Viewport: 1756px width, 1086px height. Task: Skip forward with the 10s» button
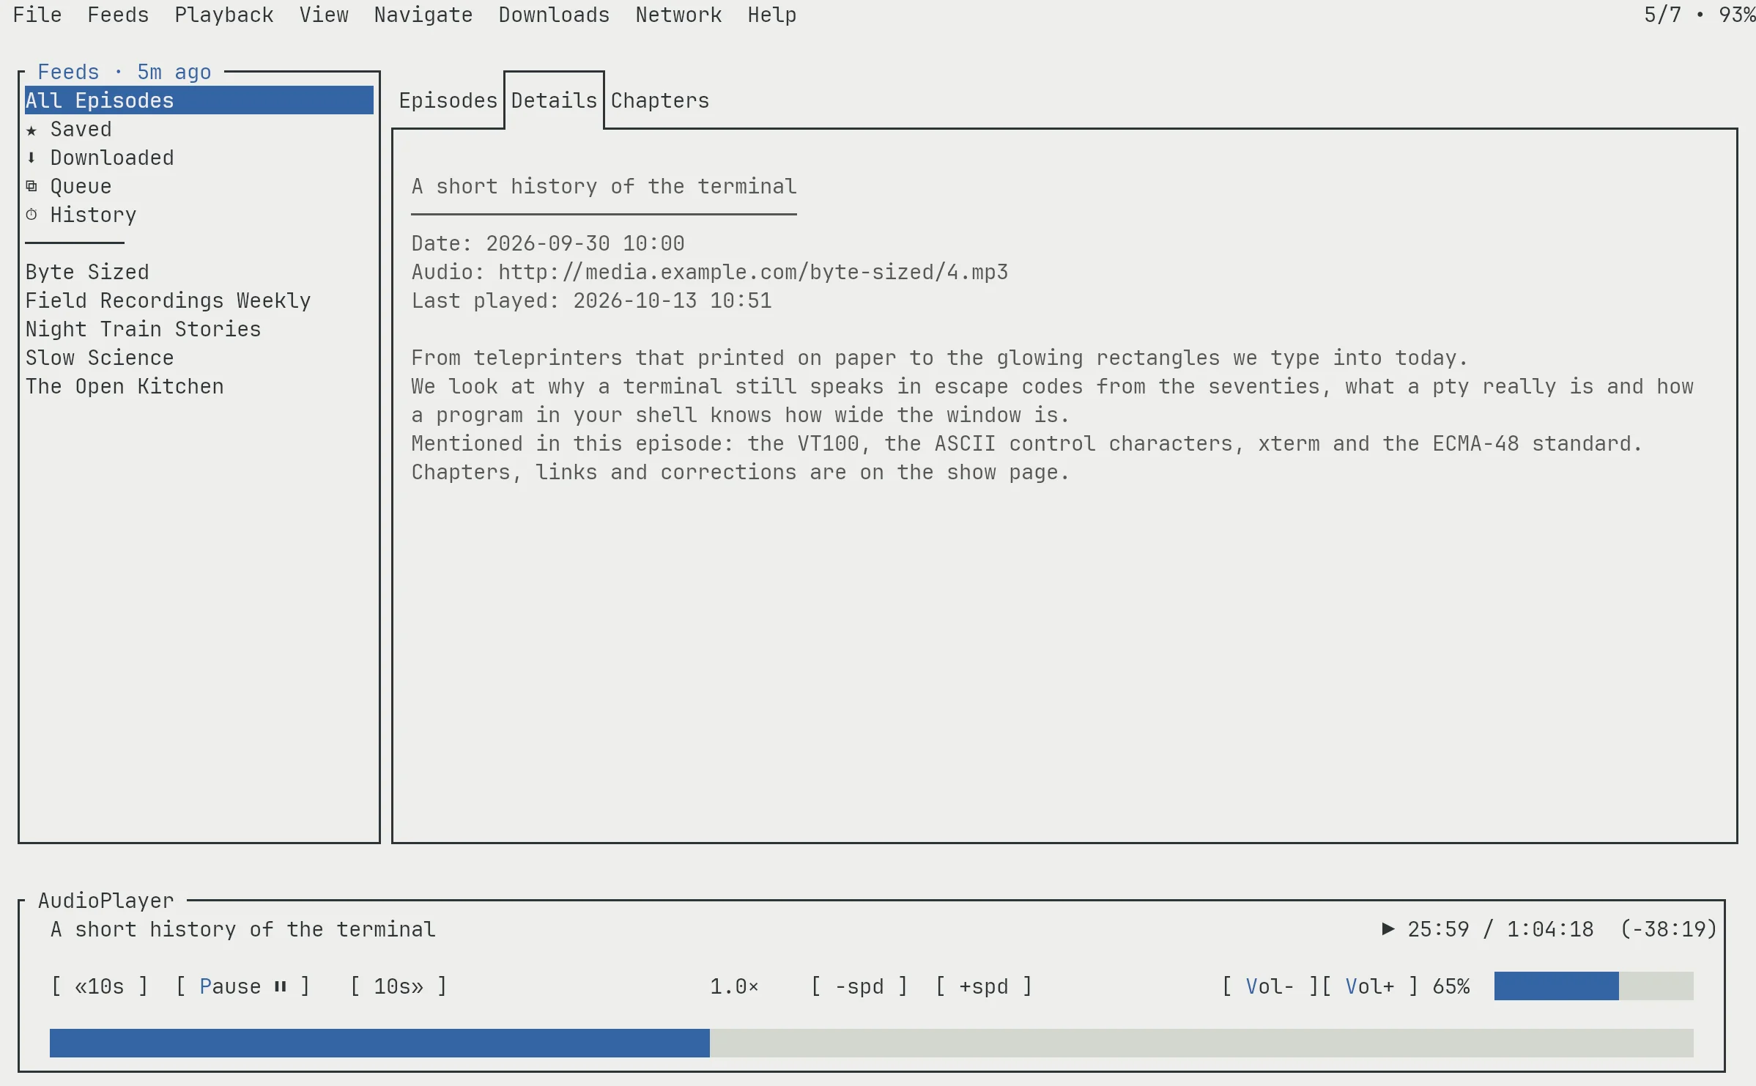399,986
